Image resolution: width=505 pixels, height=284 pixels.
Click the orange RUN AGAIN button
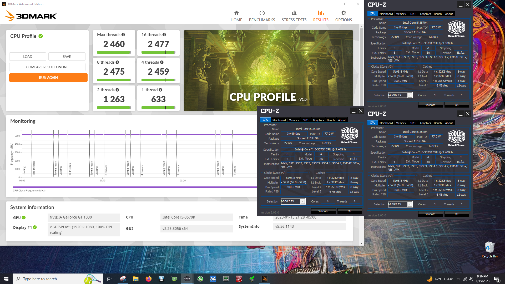[48, 78]
